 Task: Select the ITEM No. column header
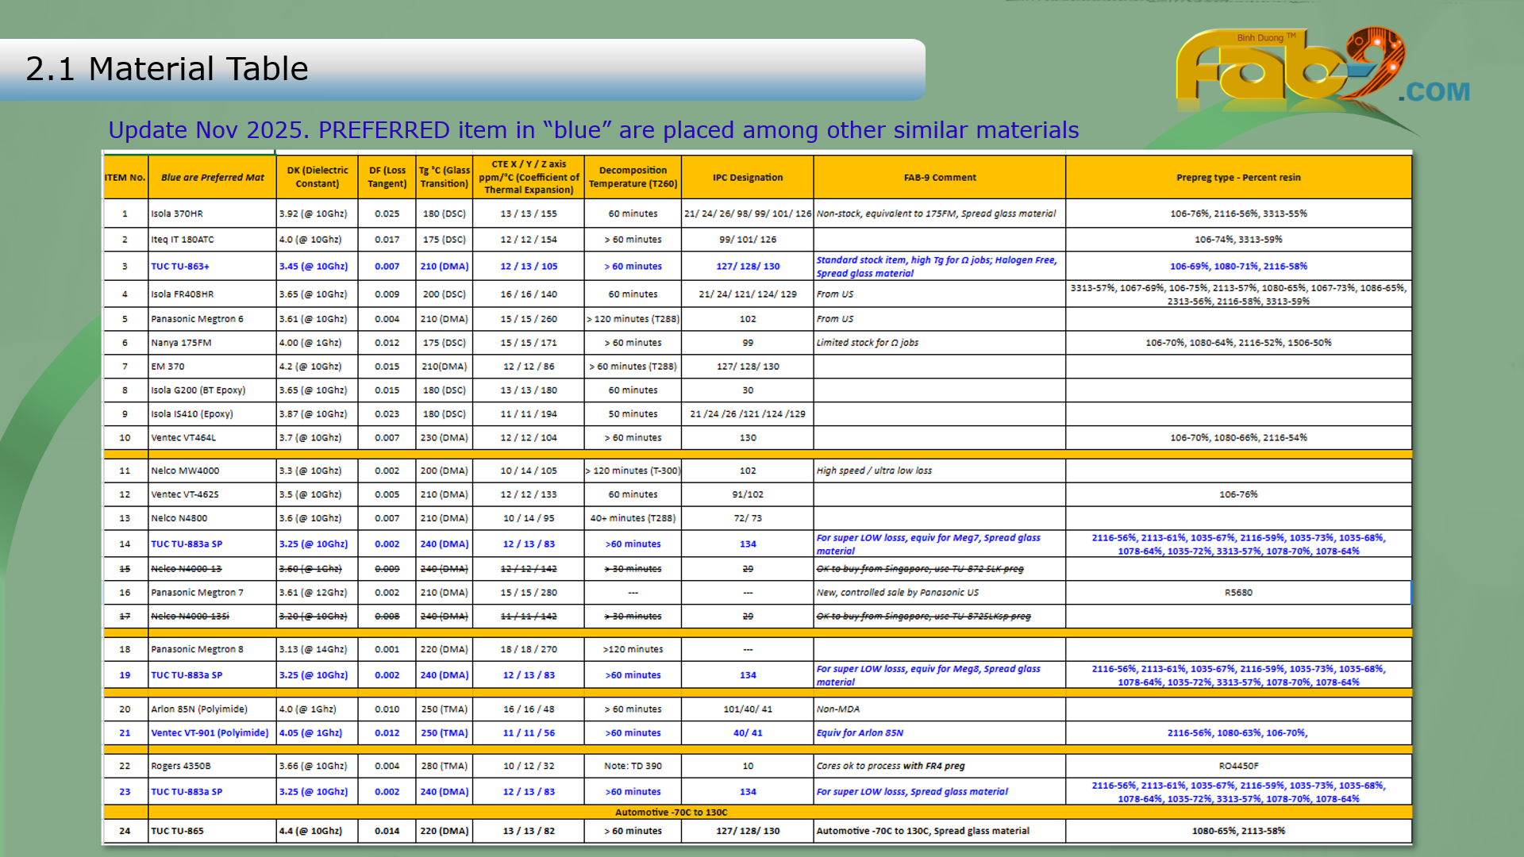point(125,178)
